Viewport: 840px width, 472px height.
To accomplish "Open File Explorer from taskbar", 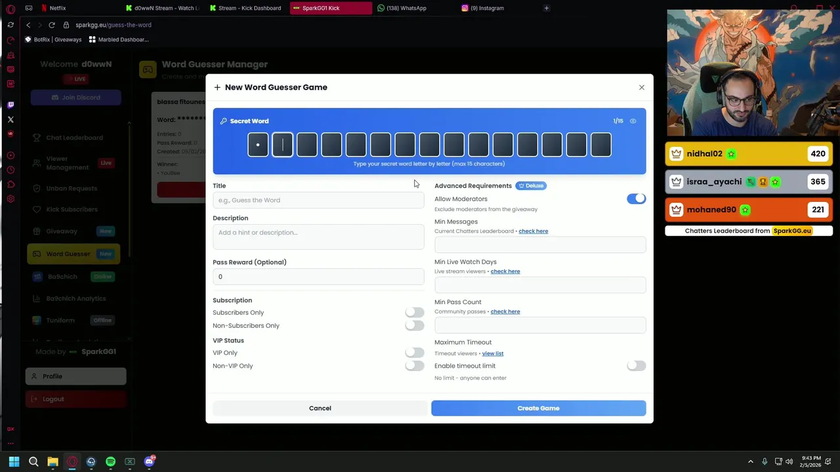I will point(52,462).
